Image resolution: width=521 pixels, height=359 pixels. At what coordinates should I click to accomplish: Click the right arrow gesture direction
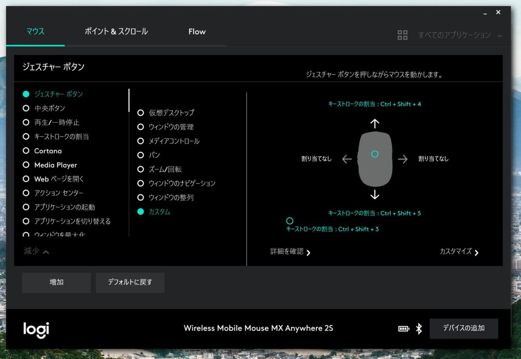pyautogui.click(x=403, y=159)
